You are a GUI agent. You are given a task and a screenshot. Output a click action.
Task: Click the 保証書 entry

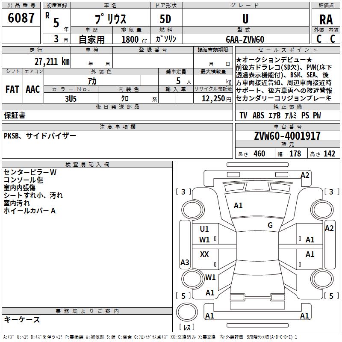(15, 115)
